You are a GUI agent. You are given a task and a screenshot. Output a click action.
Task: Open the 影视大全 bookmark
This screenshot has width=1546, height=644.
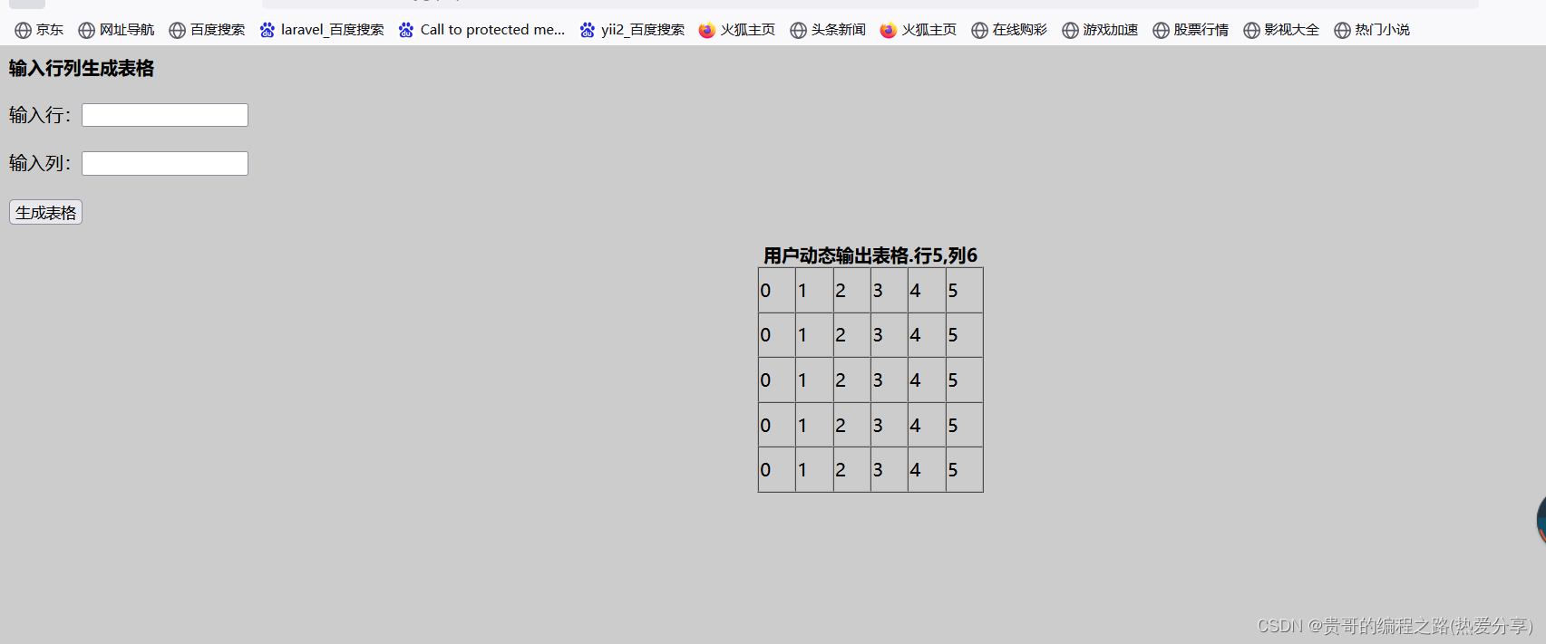pos(1281,30)
